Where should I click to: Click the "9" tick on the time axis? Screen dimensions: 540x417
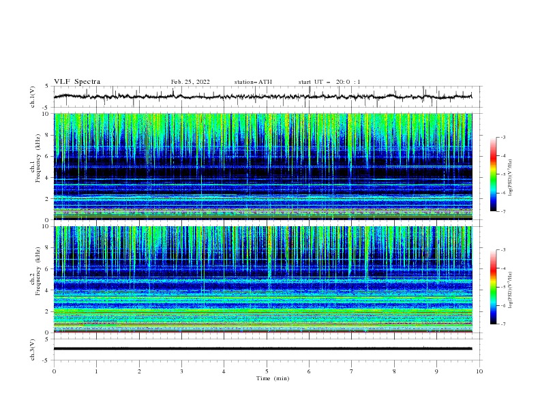click(436, 371)
